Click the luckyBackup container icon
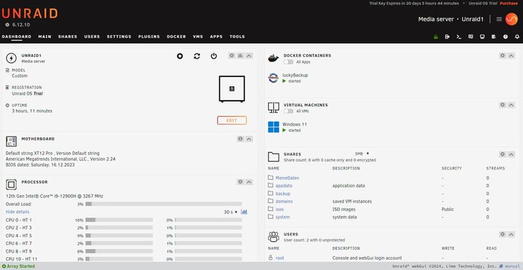 pyautogui.click(x=273, y=78)
